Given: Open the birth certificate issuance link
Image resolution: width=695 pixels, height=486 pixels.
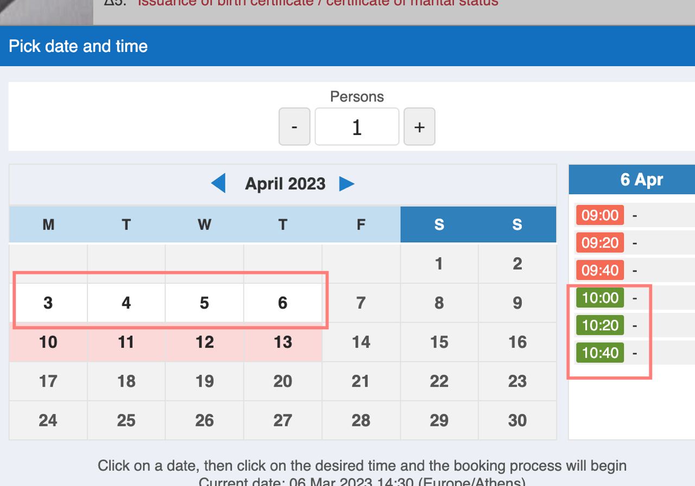Looking at the screenshot, I should coord(318,3).
